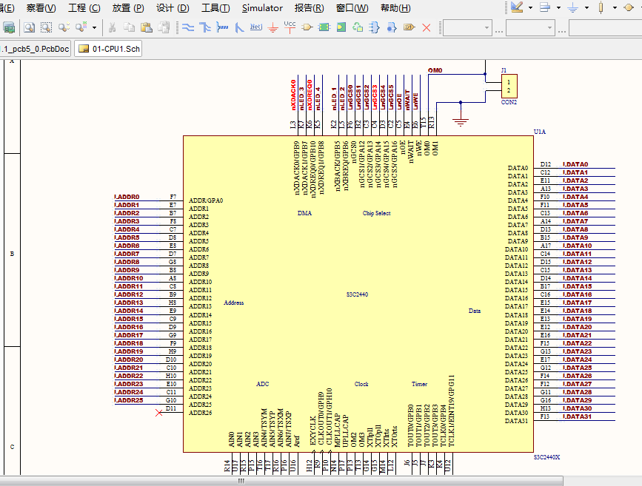Open the 察看(V) View menu
The width and height of the screenshot is (642, 486).
pyautogui.click(x=41, y=8)
